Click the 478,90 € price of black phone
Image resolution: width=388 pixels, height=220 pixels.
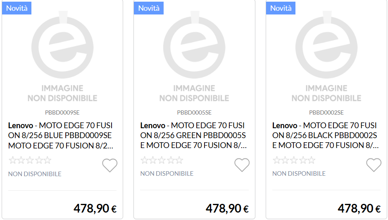pos(359,208)
